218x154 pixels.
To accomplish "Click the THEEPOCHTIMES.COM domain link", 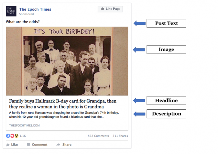I will point(24,125).
